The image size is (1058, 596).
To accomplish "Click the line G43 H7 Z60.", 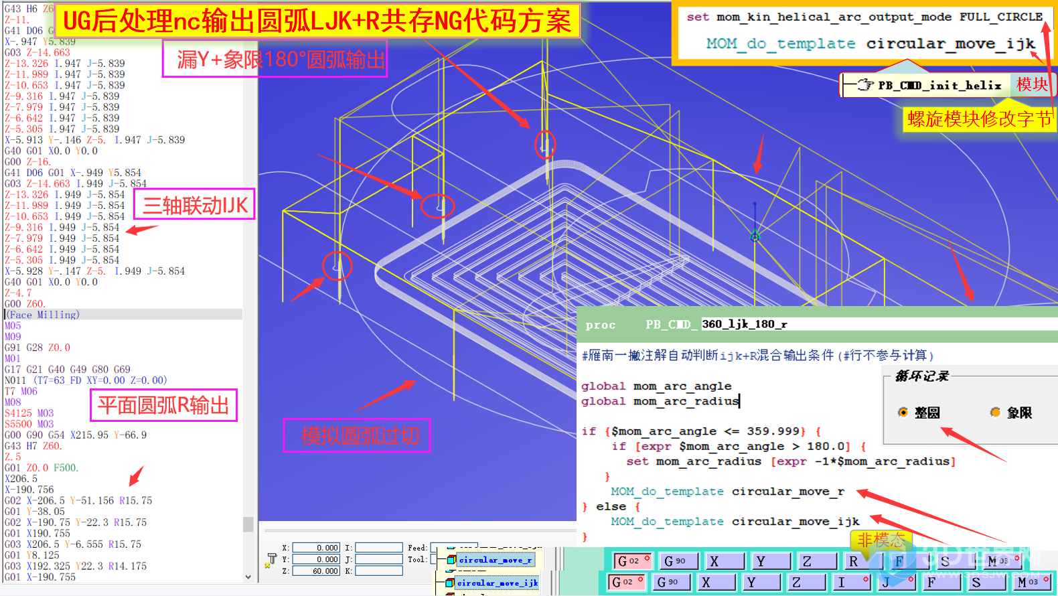I will (x=33, y=446).
